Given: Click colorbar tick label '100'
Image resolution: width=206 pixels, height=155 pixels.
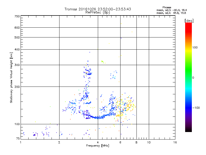Looking at the screenshot, I should pyautogui.click(x=195, y=48).
